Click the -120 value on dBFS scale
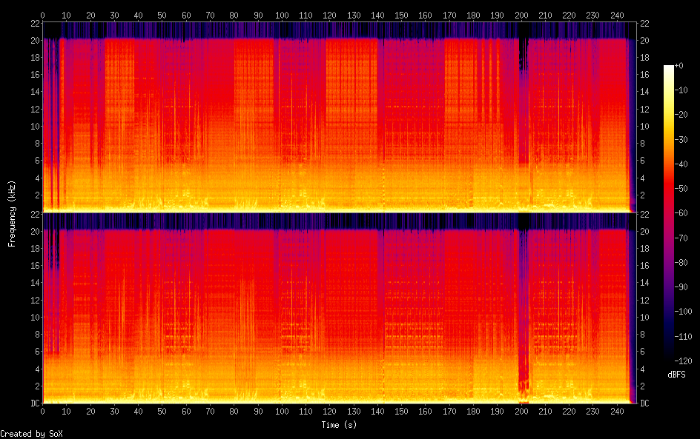This screenshot has width=700, height=439. (684, 361)
